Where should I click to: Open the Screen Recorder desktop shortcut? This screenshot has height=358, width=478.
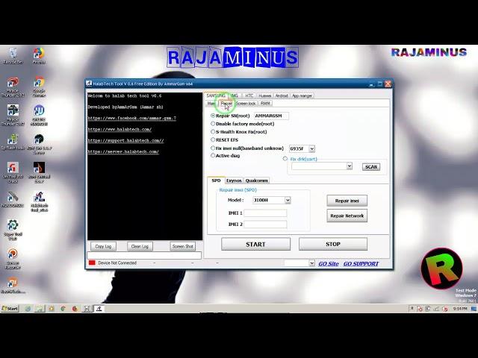(x=13, y=258)
